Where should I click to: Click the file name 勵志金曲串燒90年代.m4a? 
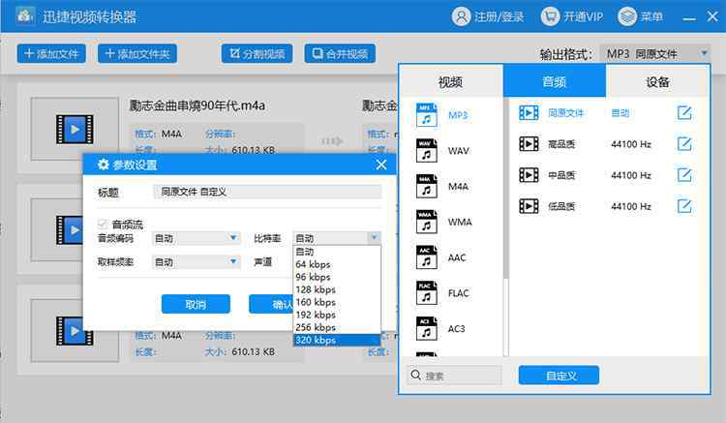[x=197, y=106]
